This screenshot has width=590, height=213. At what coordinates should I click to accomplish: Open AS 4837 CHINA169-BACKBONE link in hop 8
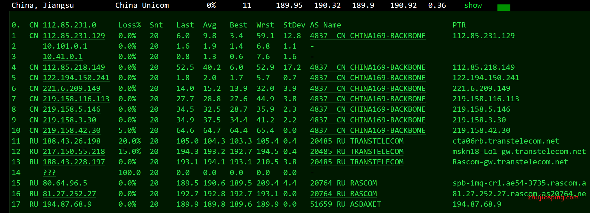[368, 109]
